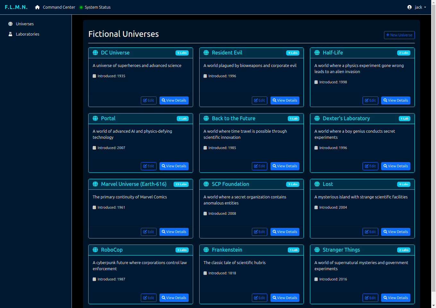Screen dimensions: 436x308
Task: View Details for DC Universe
Action: tap(174, 100)
